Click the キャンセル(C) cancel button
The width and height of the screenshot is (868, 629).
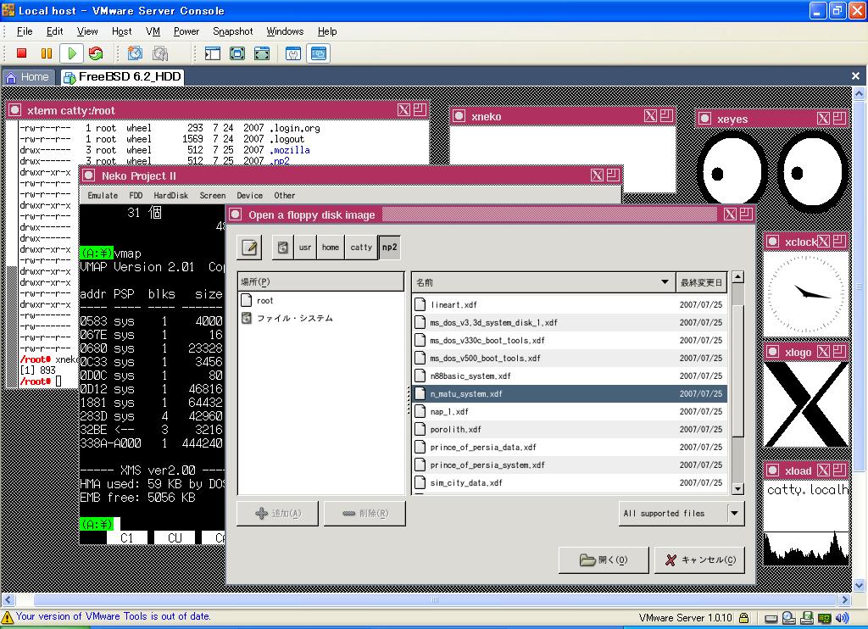point(699,559)
